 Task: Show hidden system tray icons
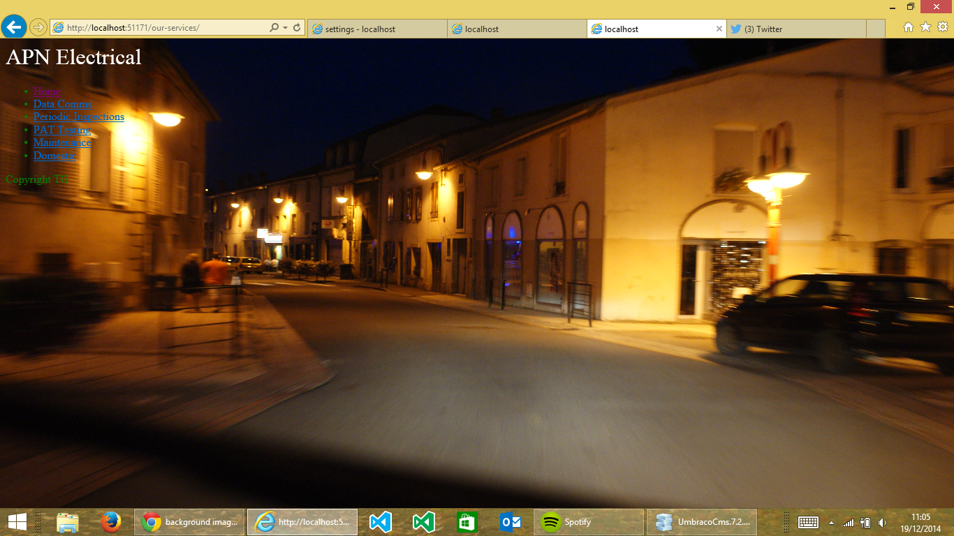coord(831,523)
